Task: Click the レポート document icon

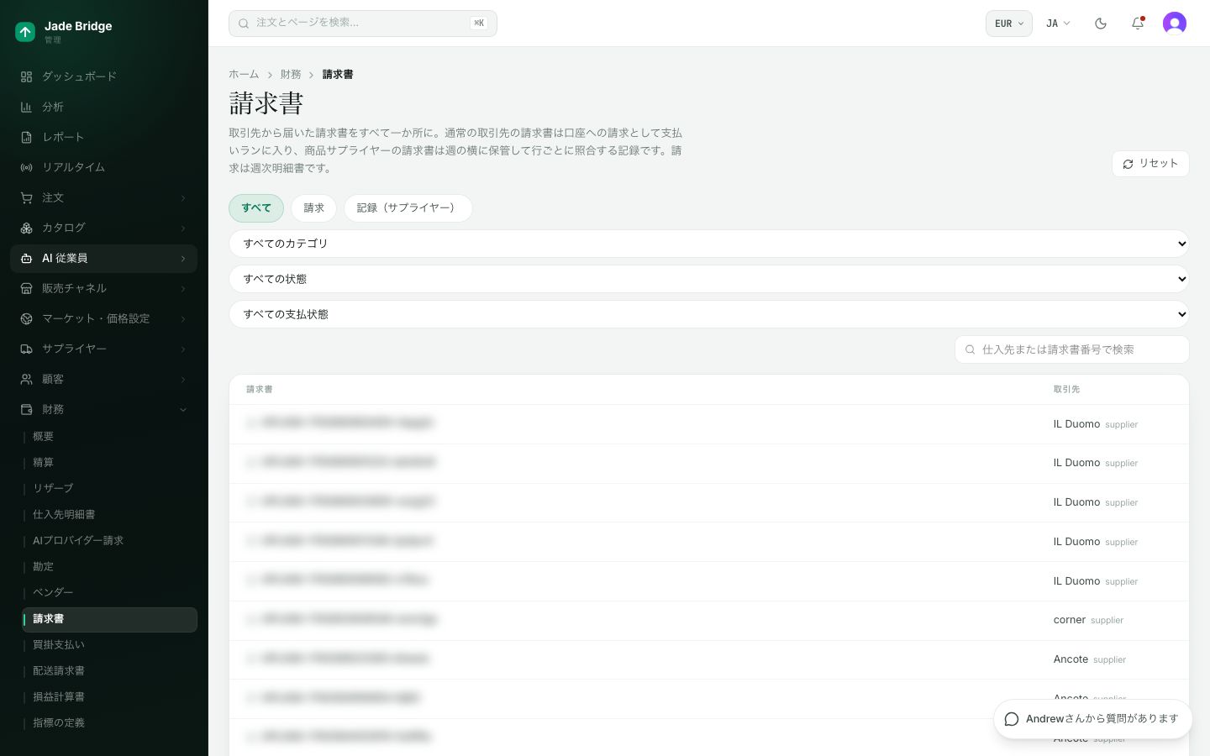Action: point(26,137)
